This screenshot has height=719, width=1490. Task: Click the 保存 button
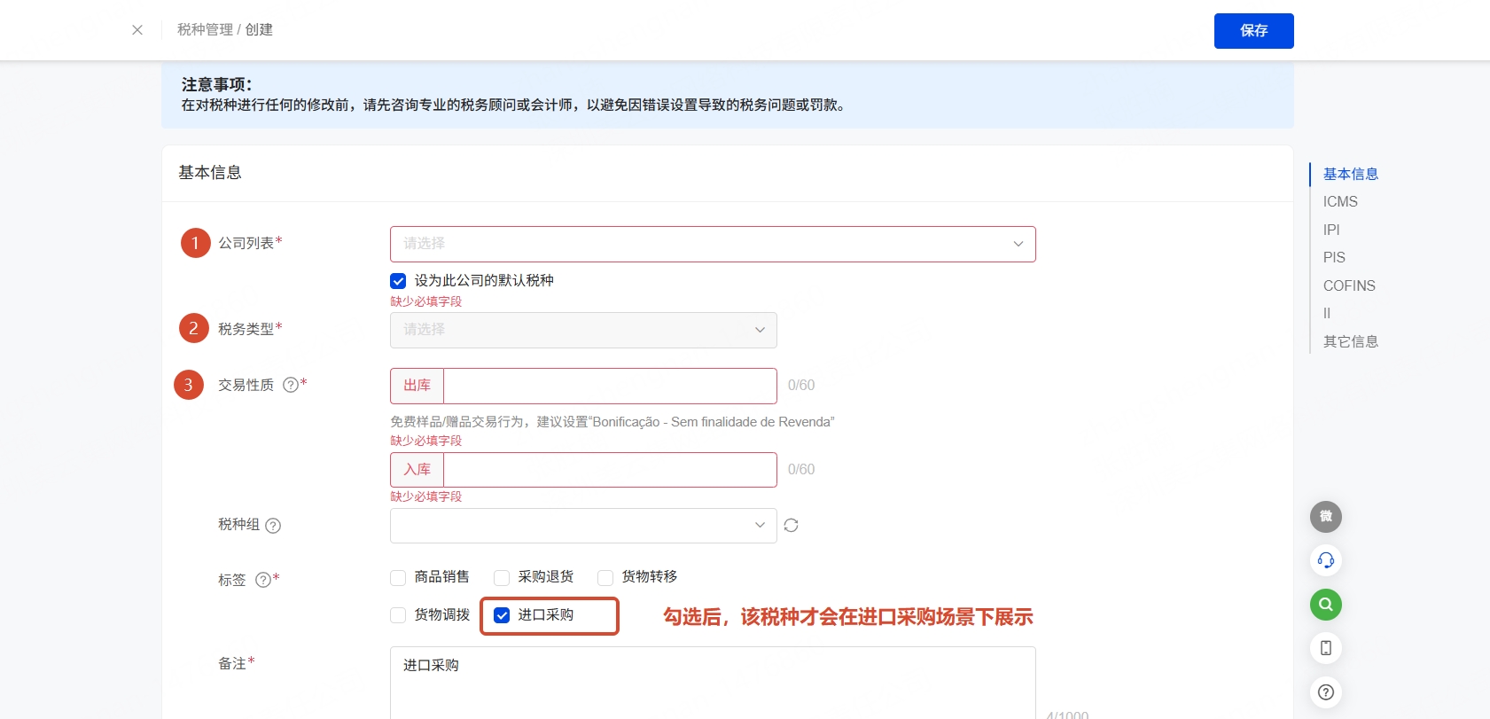click(x=1253, y=31)
